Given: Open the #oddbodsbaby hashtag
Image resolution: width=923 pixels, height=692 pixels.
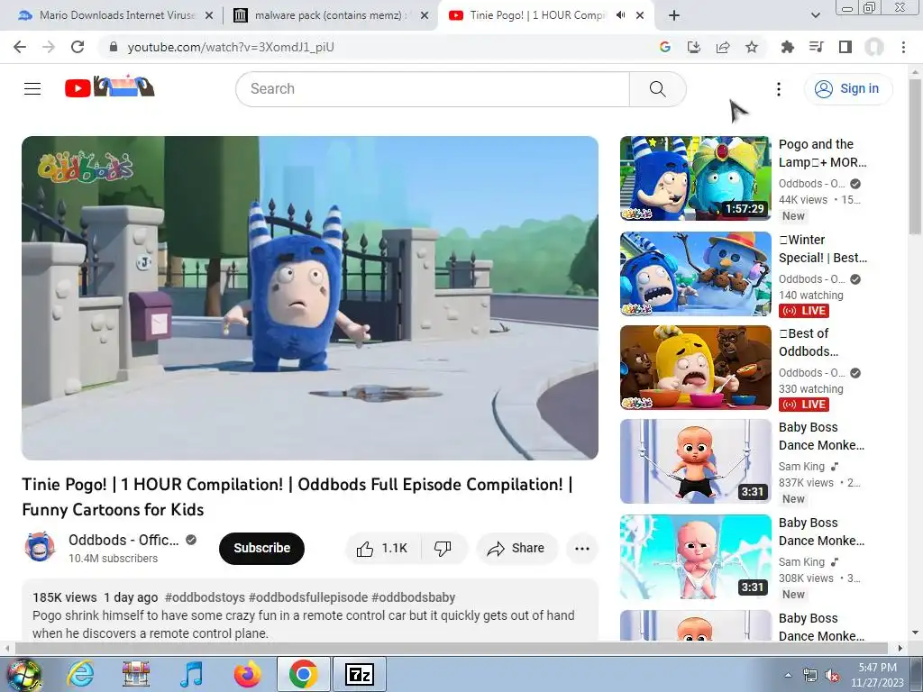Looking at the screenshot, I should [x=413, y=598].
